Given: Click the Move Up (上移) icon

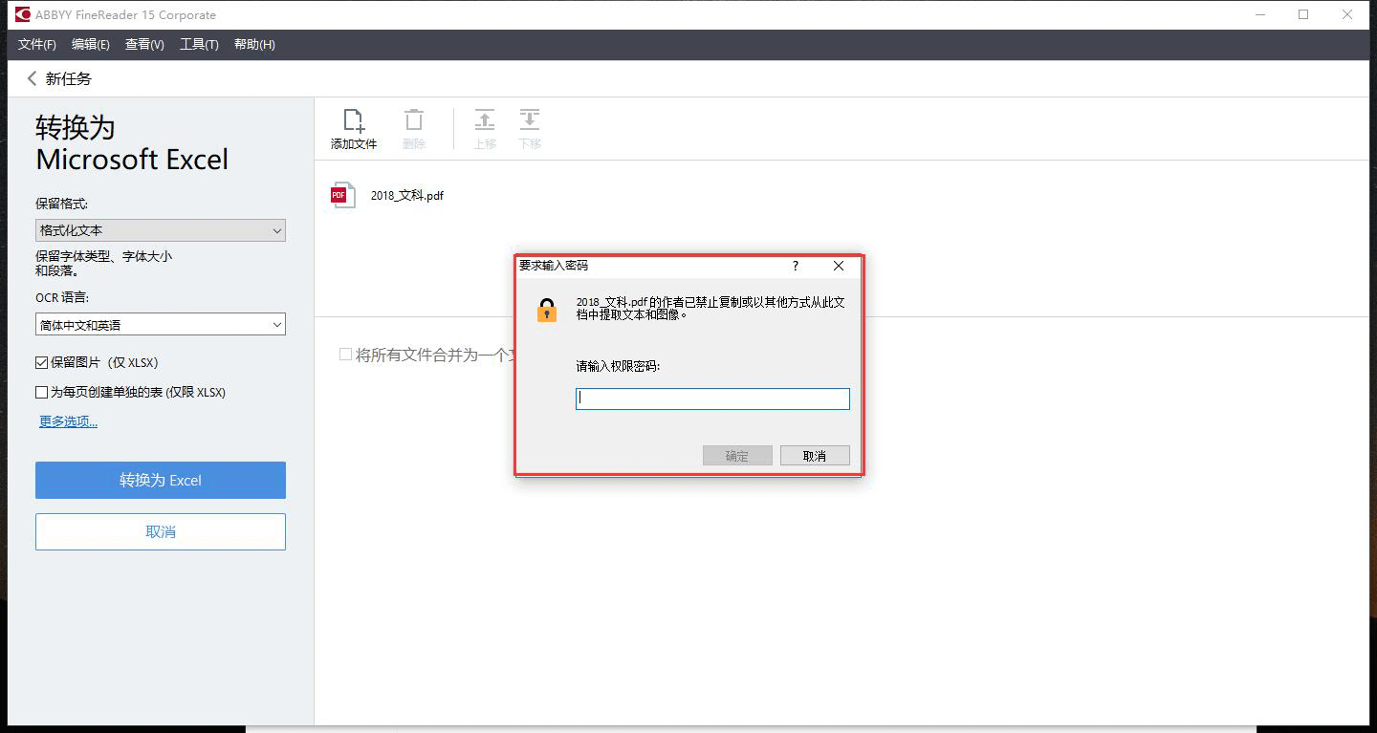Looking at the screenshot, I should (485, 120).
